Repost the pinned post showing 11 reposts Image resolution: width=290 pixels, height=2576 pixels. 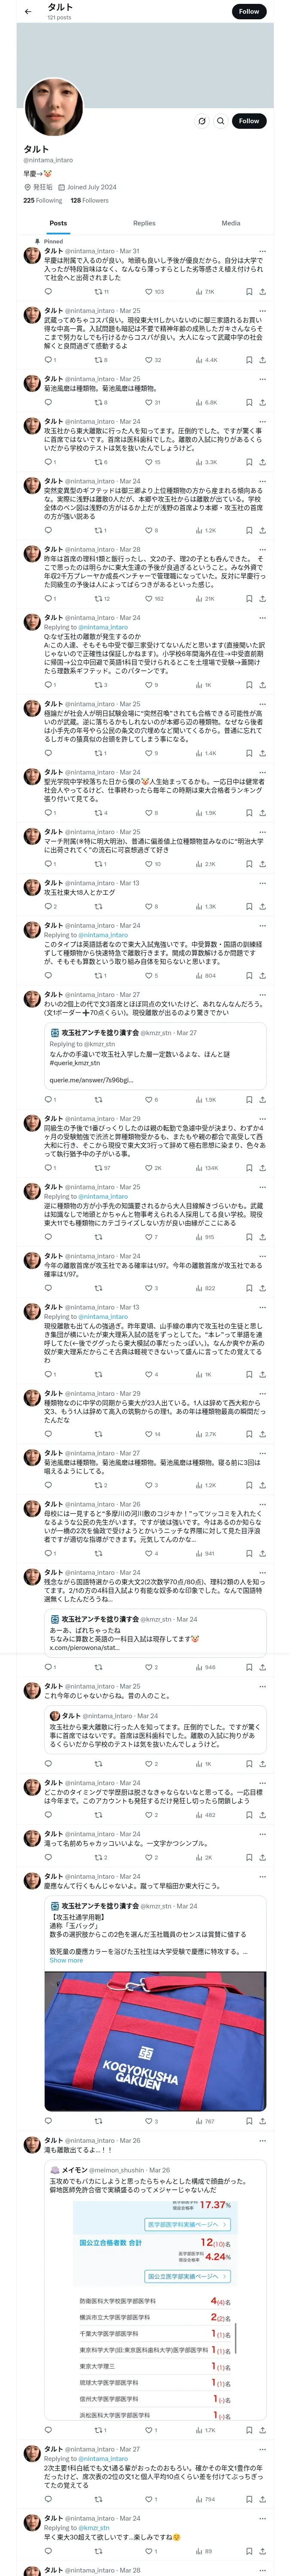[98, 292]
